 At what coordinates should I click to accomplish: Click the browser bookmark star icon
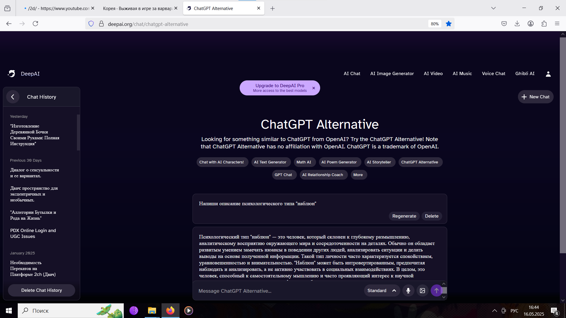(448, 24)
